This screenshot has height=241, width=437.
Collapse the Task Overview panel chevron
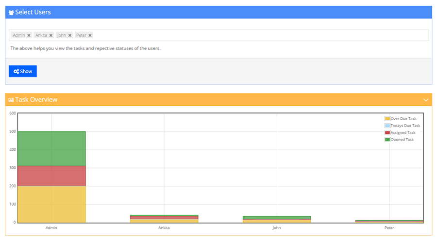pos(425,100)
